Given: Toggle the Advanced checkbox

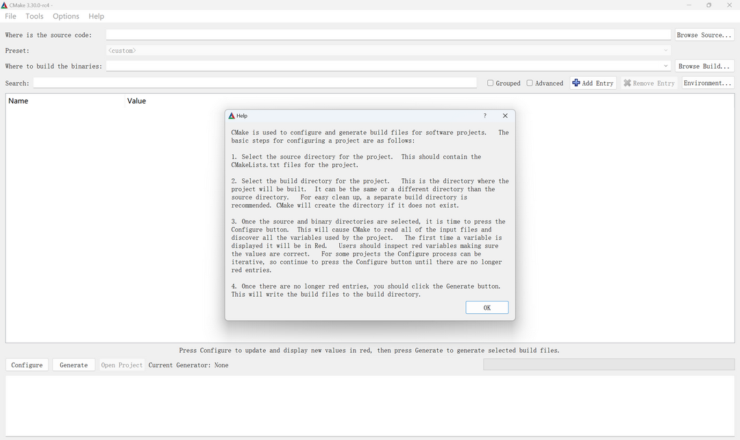Looking at the screenshot, I should pos(530,83).
